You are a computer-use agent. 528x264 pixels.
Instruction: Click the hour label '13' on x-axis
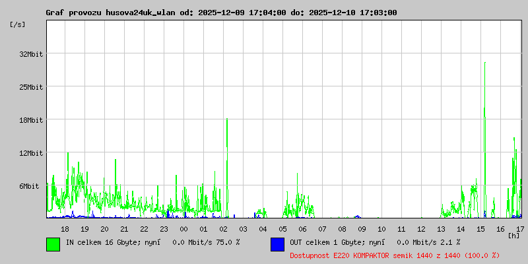(x=441, y=229)
